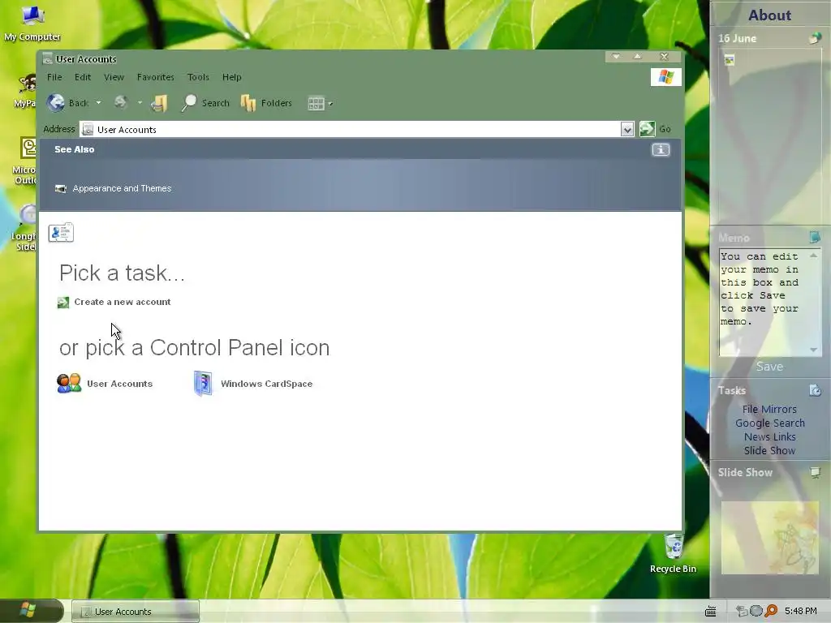Open the Windows CardSpace icon

coord(203,384)
